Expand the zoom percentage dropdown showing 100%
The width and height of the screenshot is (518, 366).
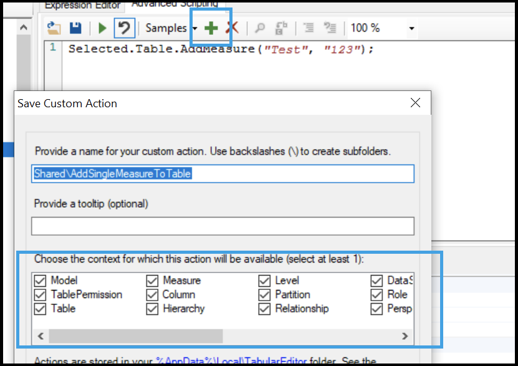(x=411, y=27)
